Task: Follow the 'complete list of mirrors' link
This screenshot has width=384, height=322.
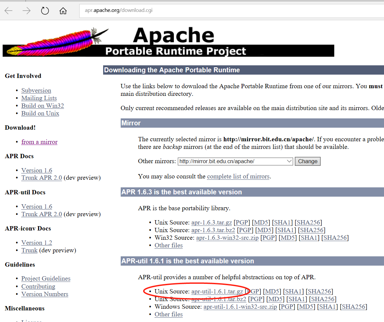Action: click(x=238, y=176)
